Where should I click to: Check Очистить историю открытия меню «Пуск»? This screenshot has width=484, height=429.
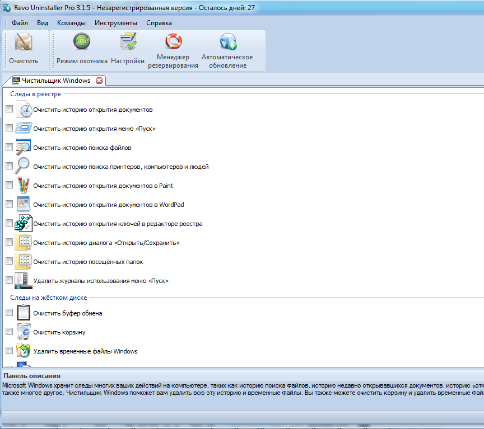[x=10, y=128]
